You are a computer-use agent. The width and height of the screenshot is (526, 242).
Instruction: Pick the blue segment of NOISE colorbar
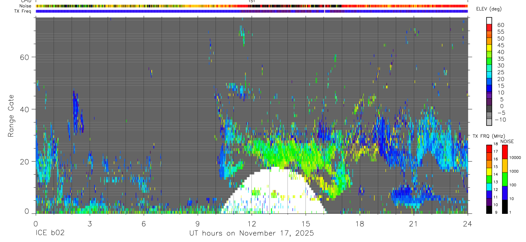pyautogui.click(x=504, y=193)
